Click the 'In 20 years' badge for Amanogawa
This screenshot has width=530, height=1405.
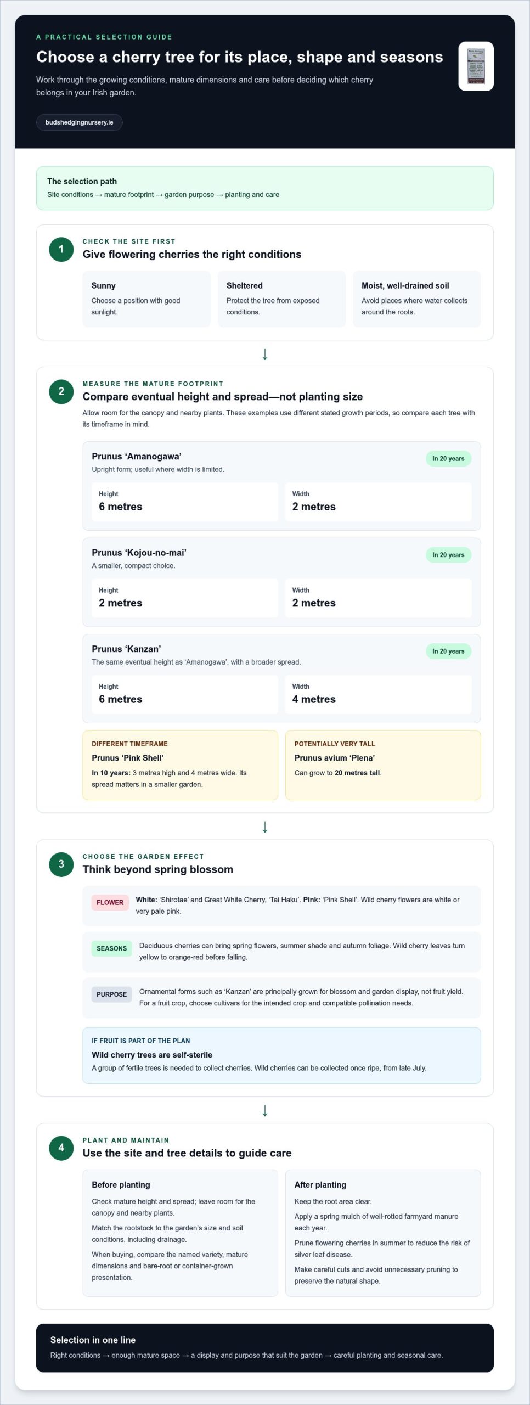pos(448,459)
